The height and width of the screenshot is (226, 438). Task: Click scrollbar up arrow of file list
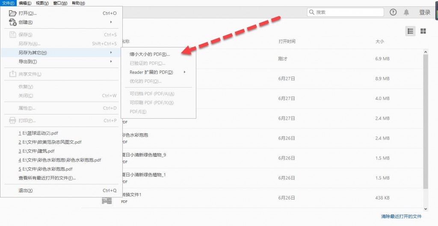pos(426,52)
